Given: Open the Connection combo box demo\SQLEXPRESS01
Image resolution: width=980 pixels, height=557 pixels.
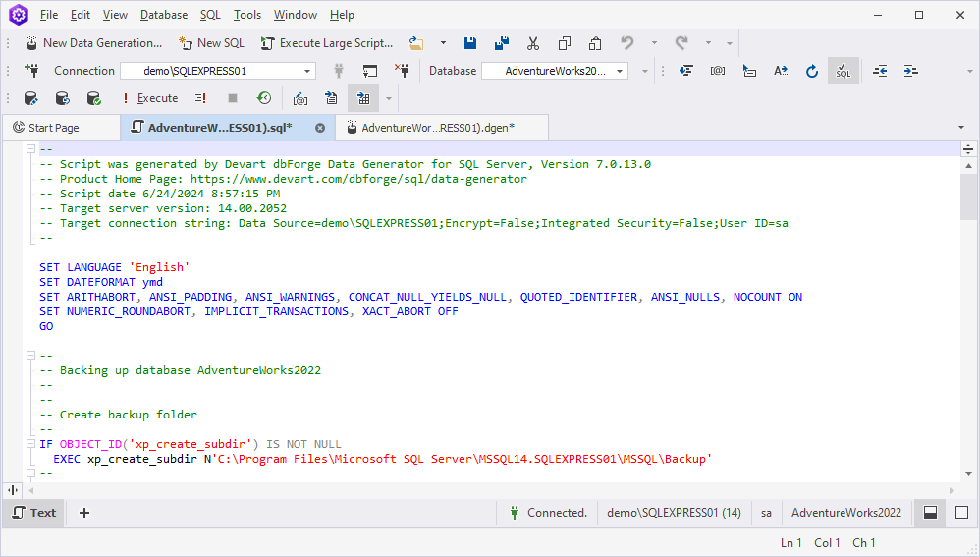Looking at the screenshot, I should point(218,71).
